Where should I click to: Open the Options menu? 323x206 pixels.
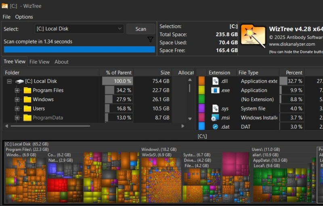click(x=24, y=17)
